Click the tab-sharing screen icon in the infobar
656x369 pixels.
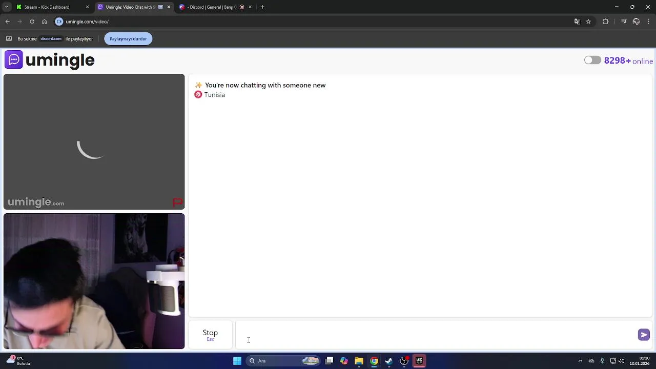9,38
